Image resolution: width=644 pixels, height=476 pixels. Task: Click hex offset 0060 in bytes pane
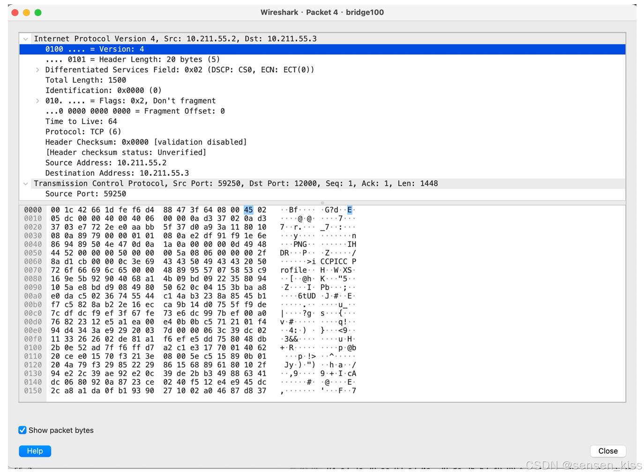[x=33, y=262]
